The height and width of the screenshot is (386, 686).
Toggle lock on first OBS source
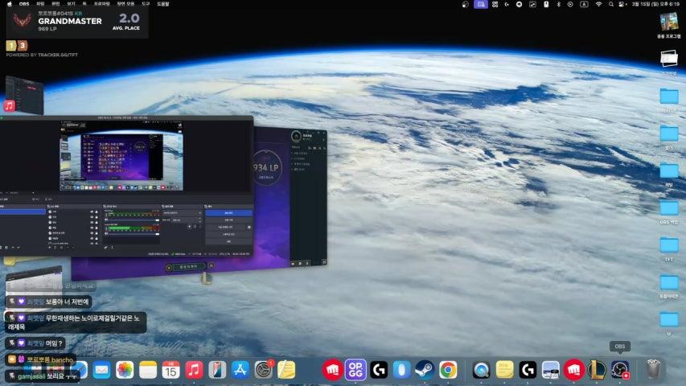97,213
